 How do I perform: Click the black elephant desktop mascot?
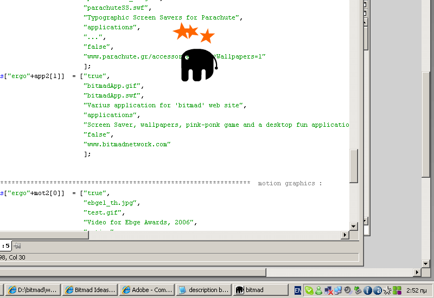coord(198,66)
